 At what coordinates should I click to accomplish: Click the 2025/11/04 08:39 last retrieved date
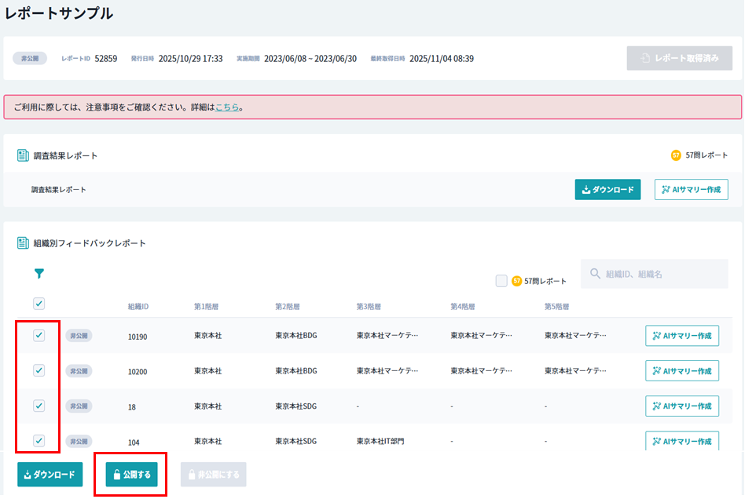coord(442,58)
